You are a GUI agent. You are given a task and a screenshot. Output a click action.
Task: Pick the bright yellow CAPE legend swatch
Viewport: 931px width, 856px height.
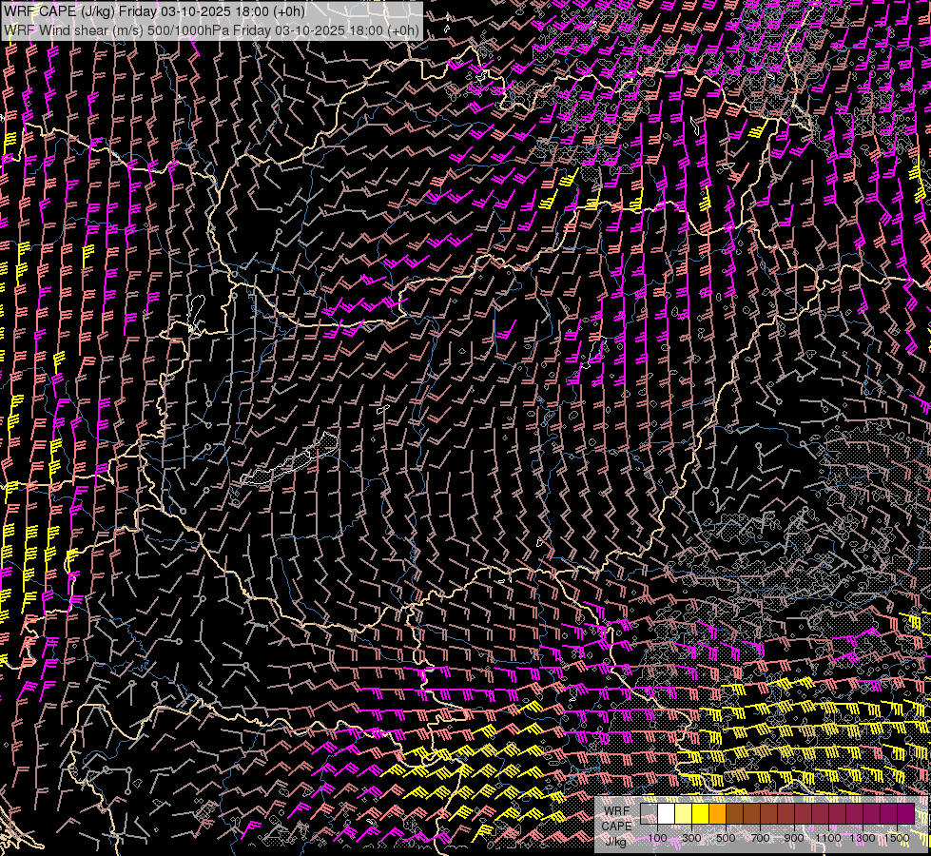point(700,813)
